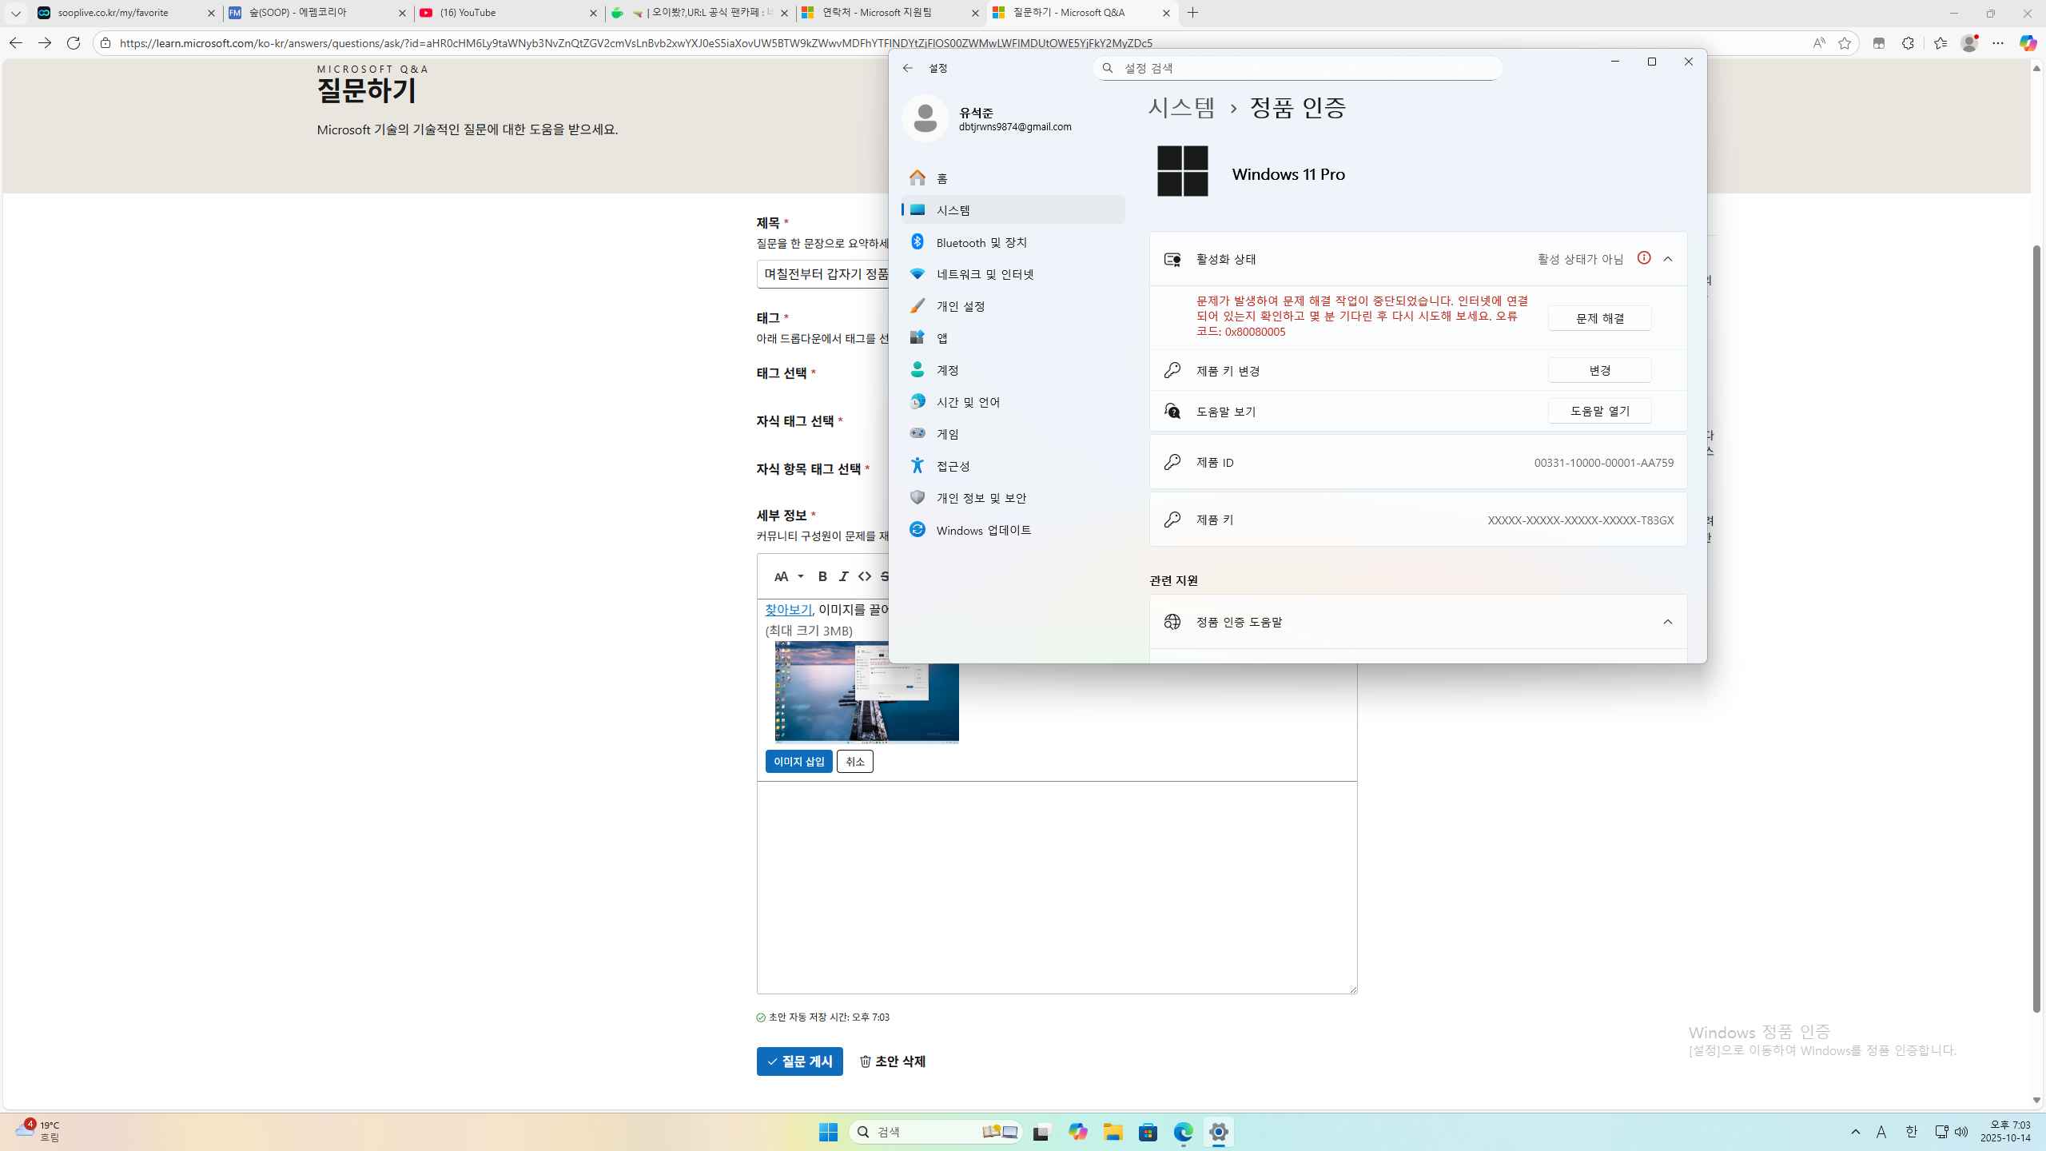Click the view site information lock icon
This screenshot has width=2046, height=1151.
click(105, 43)
